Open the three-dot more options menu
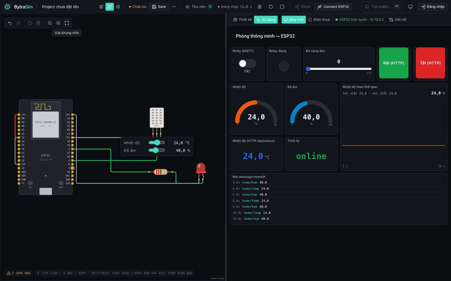Screen dimensions: 451x281 click(x=174, y=7)
